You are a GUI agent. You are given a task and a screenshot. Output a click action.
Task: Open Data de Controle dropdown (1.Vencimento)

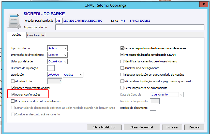[167, 95]
